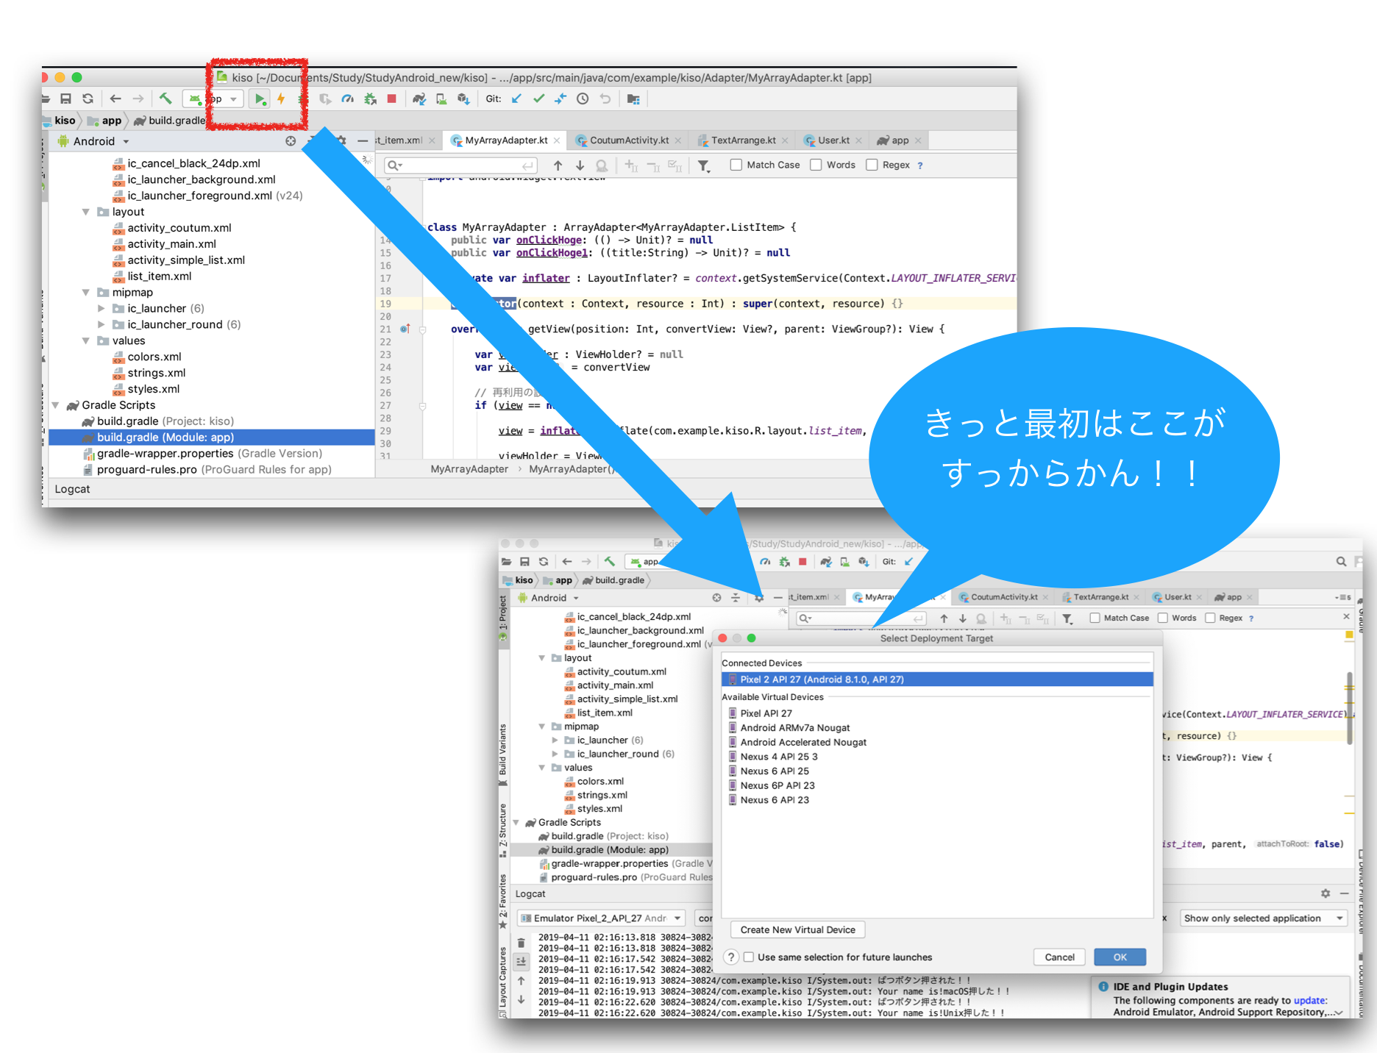Click Collapse All icon in lower Project panel

(x=735, y=598)
